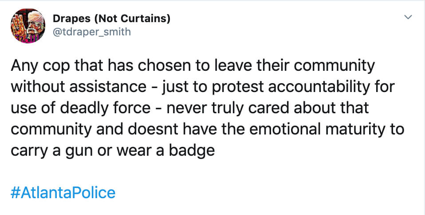Viewport: 425px width, 215px height.
Task: Open the @tdraper_smith handle link
Action: (92, 32)
